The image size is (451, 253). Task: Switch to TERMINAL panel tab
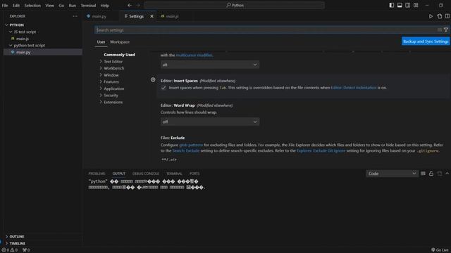174,174
